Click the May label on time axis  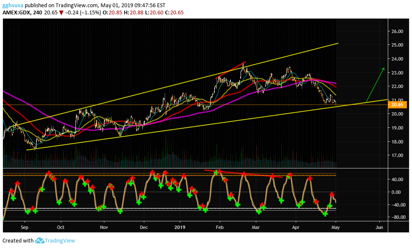tap(336, 227)
